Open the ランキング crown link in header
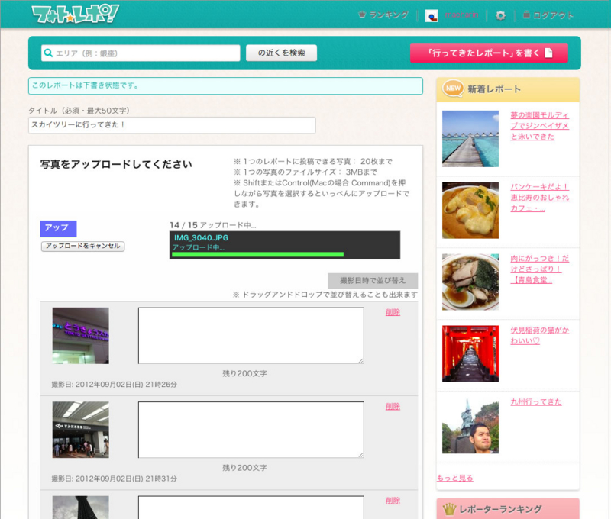Image resolution: width=611 pixels, height=519 pixels. click(383, 15)
